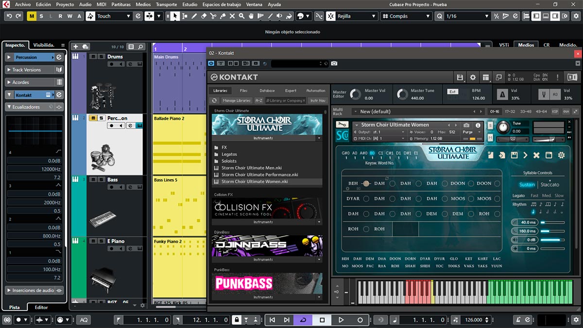Image resolution: width=583 pixels, height=328 pixels.
Task: Refresh the Kontakt libraries list
Action: [214, 101]
